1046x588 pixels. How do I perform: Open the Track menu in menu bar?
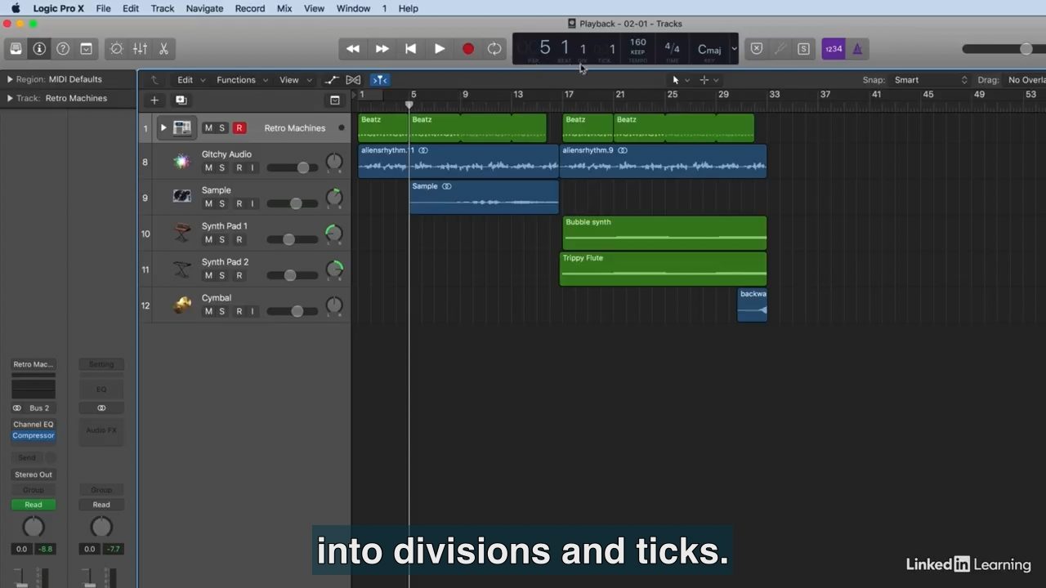(x=163, y=8)
